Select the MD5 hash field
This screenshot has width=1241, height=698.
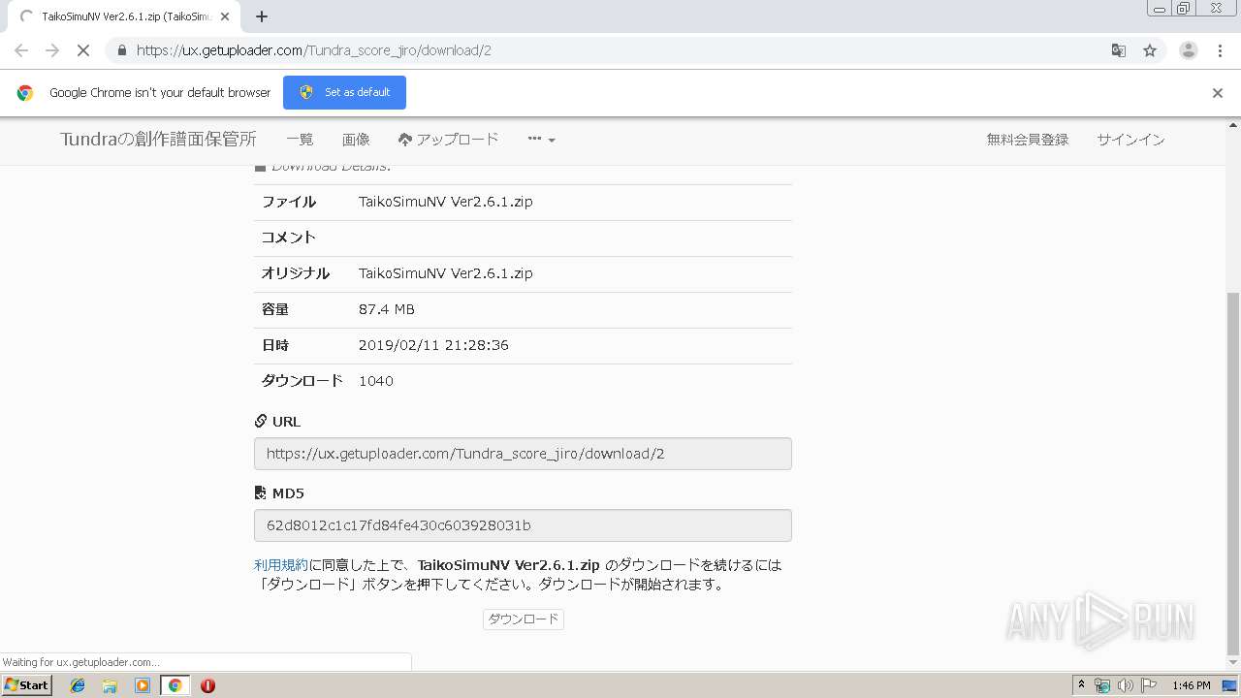pyautogui.click(x=523, y=525)
